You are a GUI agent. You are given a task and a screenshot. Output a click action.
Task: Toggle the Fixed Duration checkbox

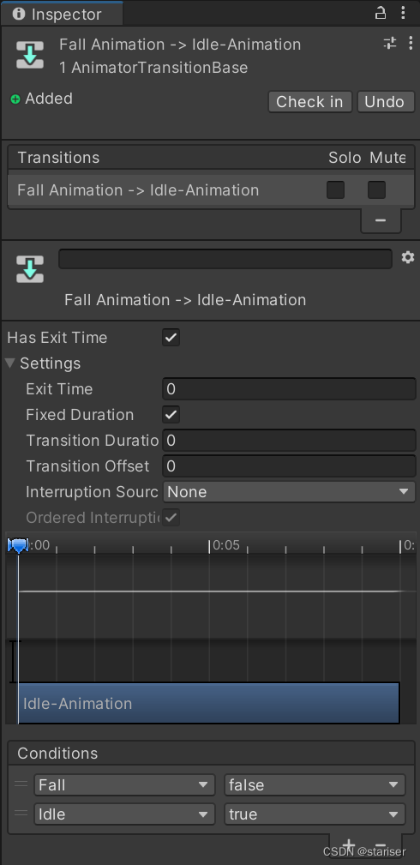(x=171, y=415)
